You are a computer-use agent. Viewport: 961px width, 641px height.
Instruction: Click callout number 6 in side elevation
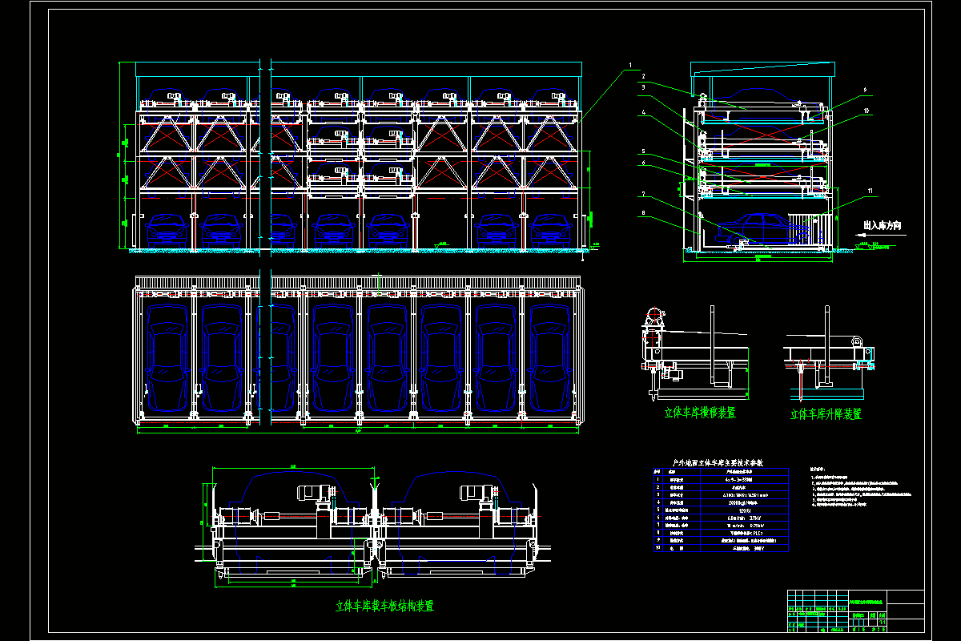643,163
